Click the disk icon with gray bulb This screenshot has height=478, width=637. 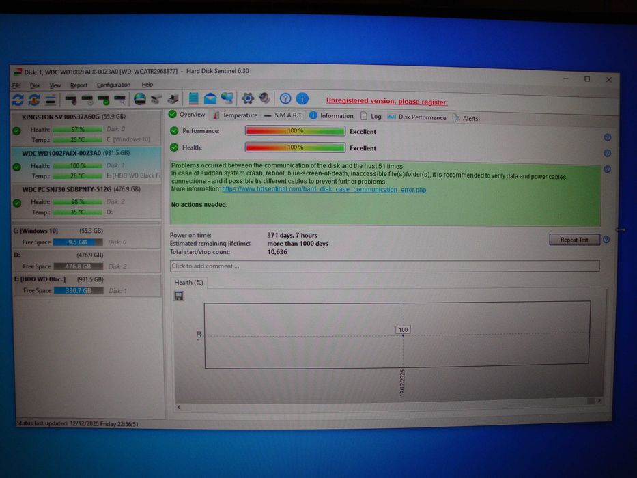(71, 99)
